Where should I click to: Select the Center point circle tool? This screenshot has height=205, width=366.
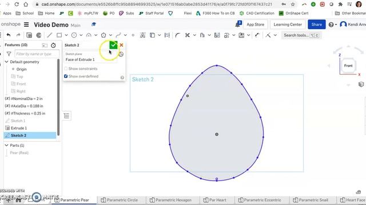74,35
